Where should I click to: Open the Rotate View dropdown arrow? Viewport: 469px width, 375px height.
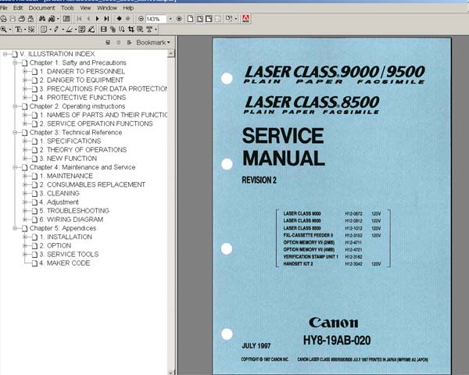(x=236, y=19)
